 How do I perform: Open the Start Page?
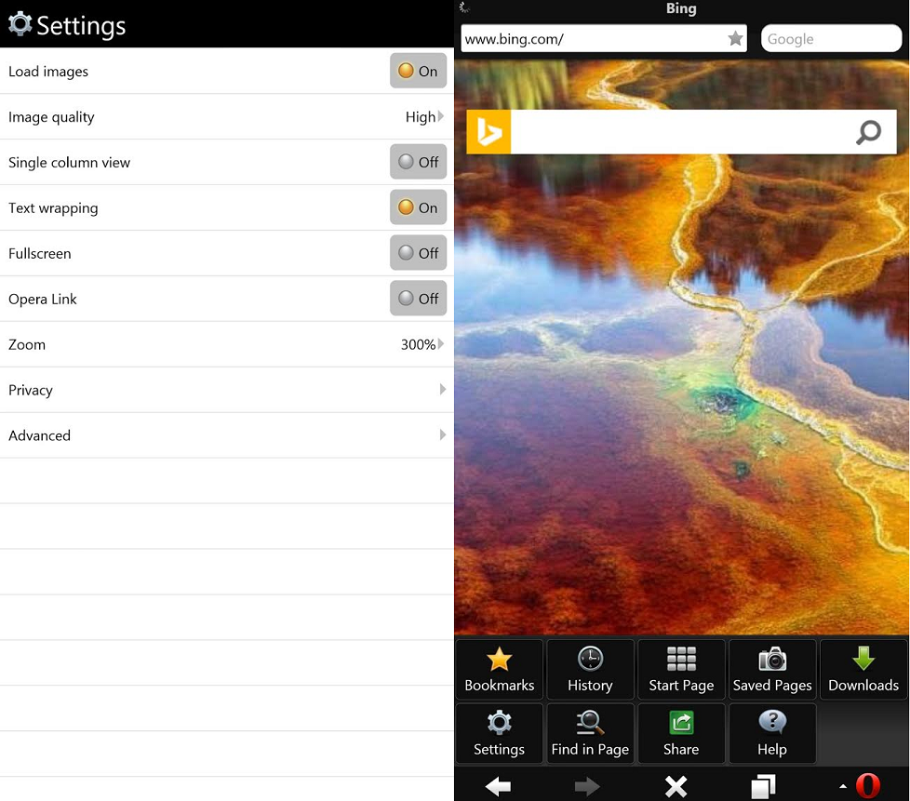681,669
